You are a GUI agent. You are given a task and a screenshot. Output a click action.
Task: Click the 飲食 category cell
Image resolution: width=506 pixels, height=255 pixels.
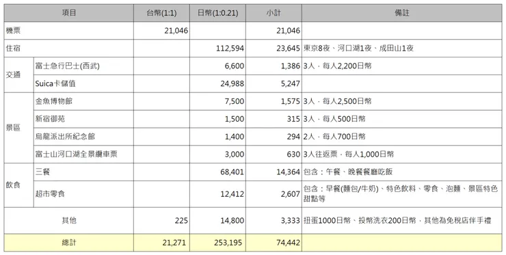tap(18, 185)
